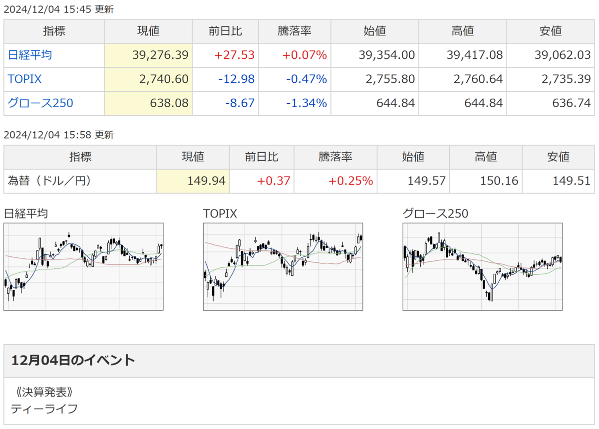
Task: Click the 日経平均 change +27.53
Action: pos(235,55)
